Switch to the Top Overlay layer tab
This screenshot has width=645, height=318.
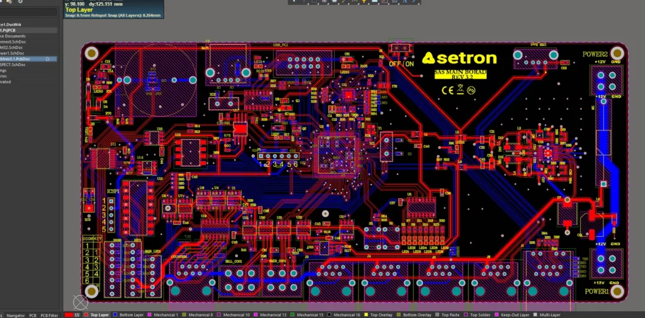[382, 314]
